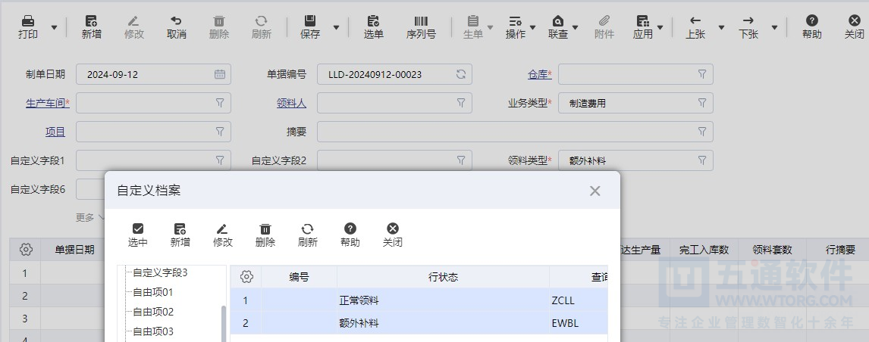The height and width of the screenshot is (342, 869).
Task: Open dialog table column settings gear
Action: point(246,277)
